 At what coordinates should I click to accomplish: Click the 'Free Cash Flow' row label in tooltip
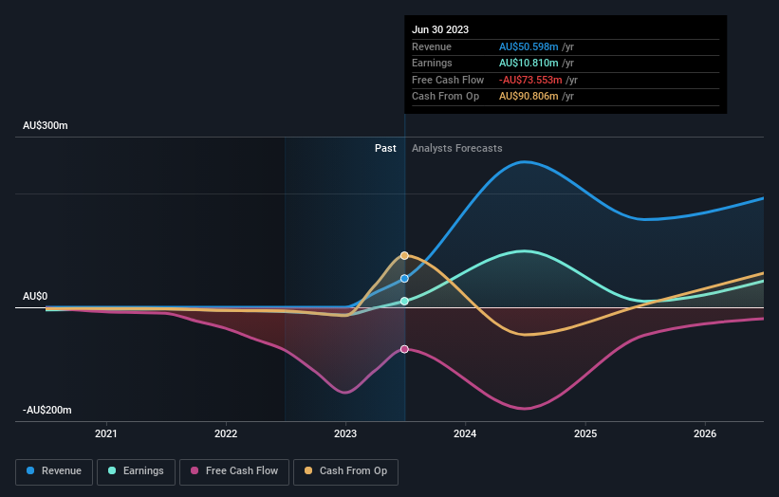[x=448, y=80]
